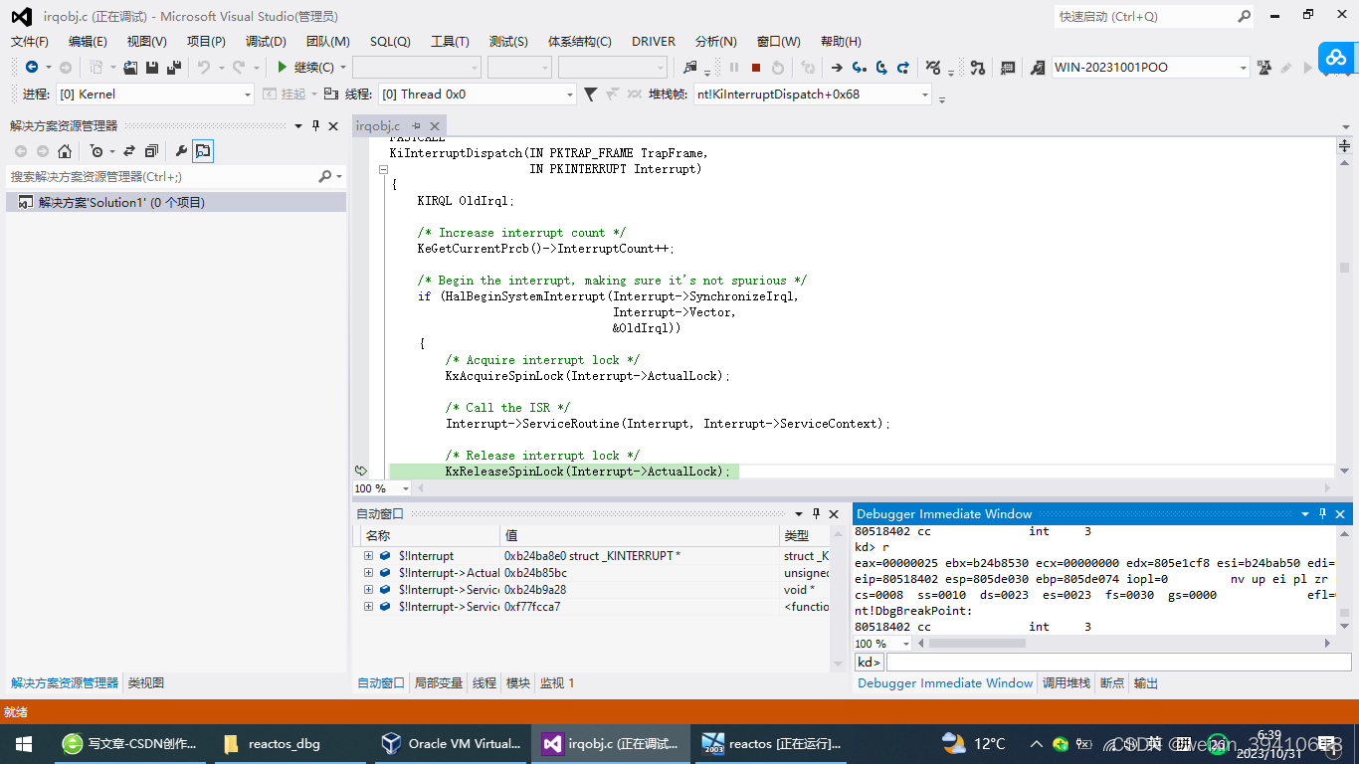Image resolution: width=1359 pixels, height=764 pixels.
Task: Toggle auto-hide pin on 自动窗口 panel
Action: tap(816, 513)
